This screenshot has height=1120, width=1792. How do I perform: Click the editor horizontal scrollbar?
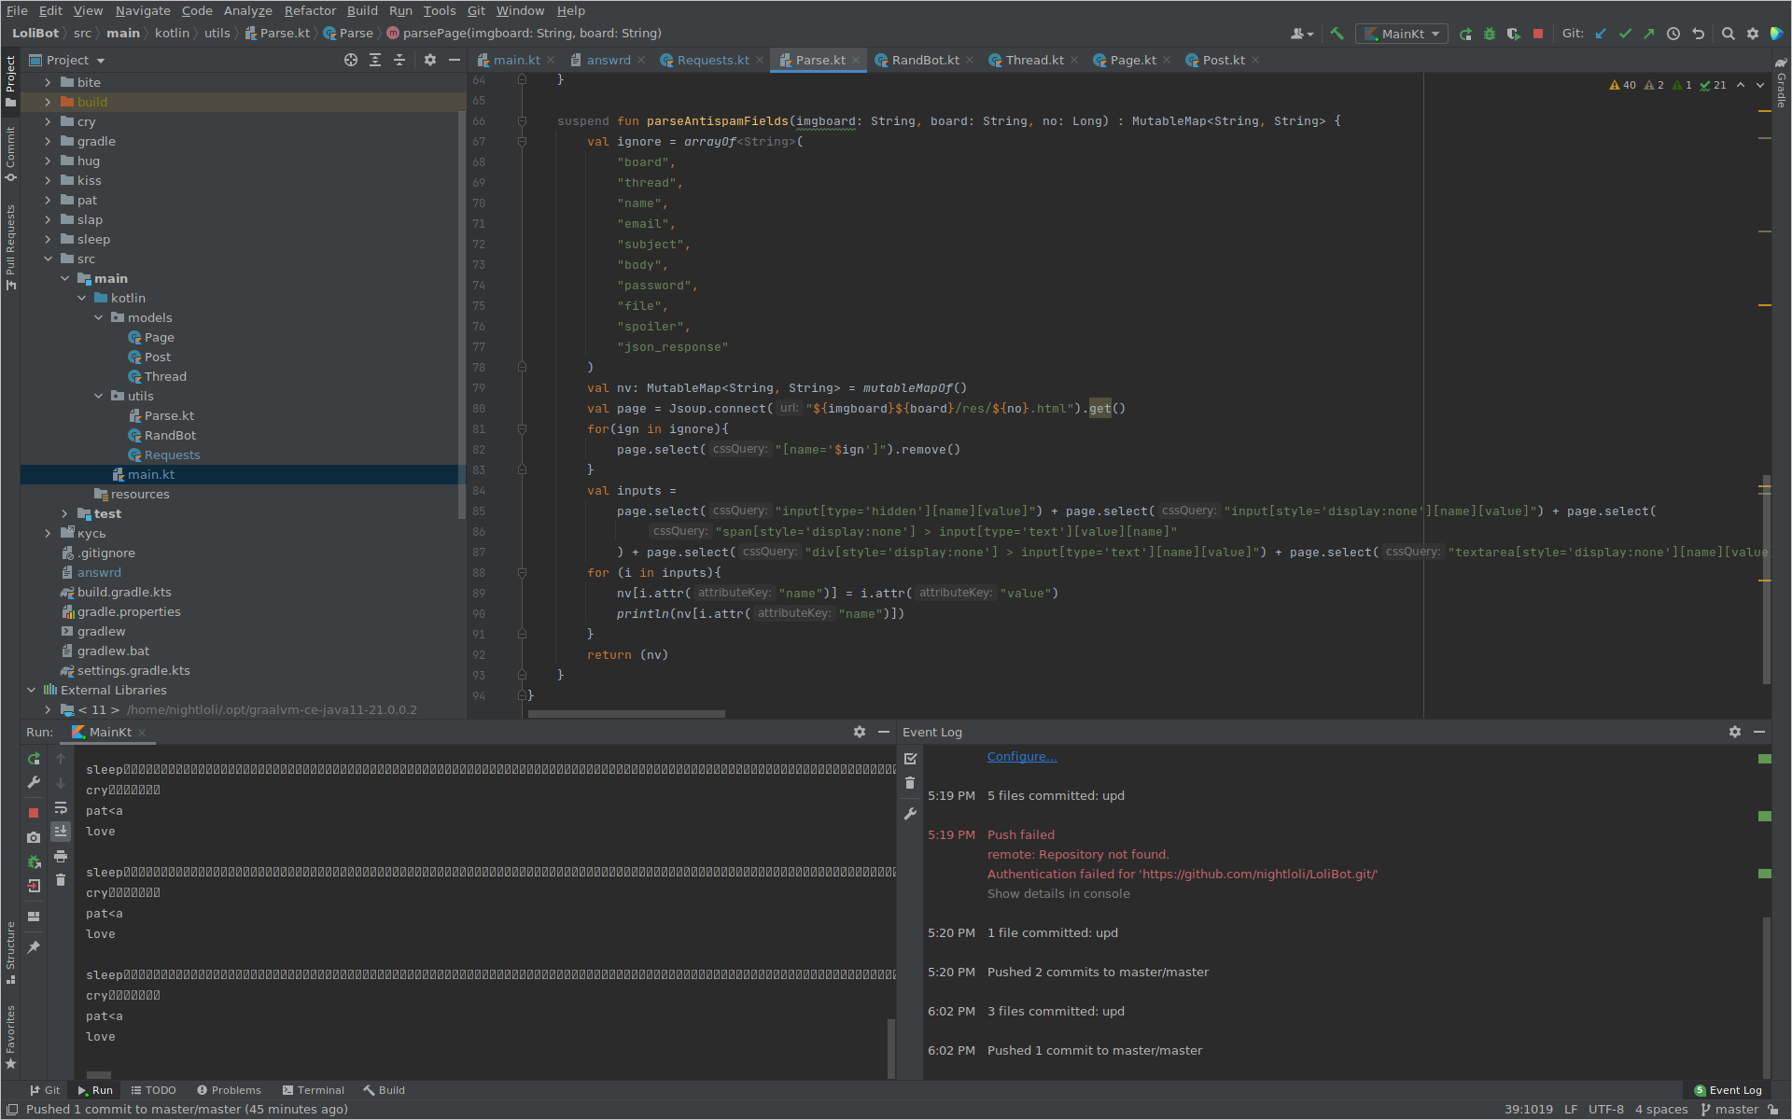(626, 714)
